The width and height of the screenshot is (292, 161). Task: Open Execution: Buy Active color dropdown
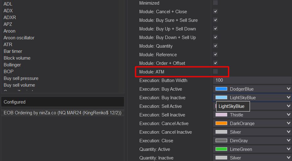click(x=288, y=89)
